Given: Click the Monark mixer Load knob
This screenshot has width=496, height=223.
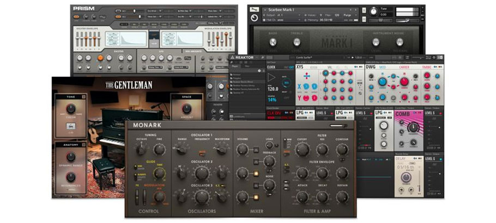Looking at the screenshot, I should click(x=269, y=145).
